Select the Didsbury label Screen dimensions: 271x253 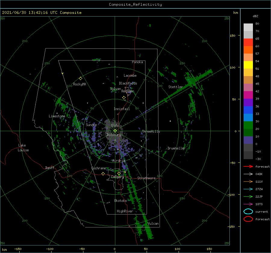114,135
